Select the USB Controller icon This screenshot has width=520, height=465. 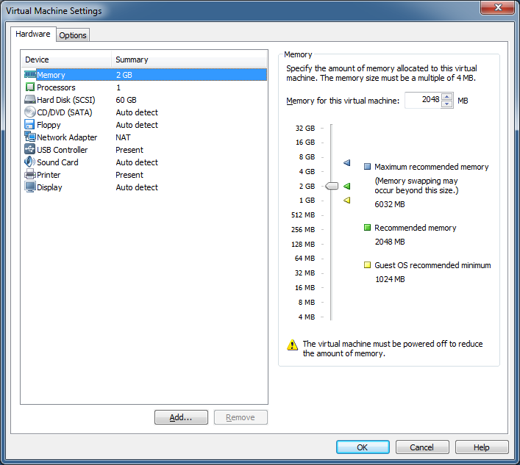pyautogui.click(x=30, y=150)
